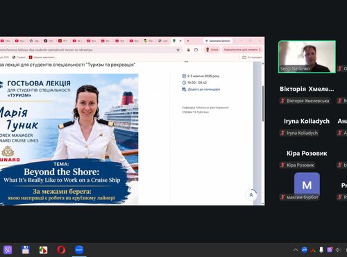Click Додати до календаря link

click(204, 90)
